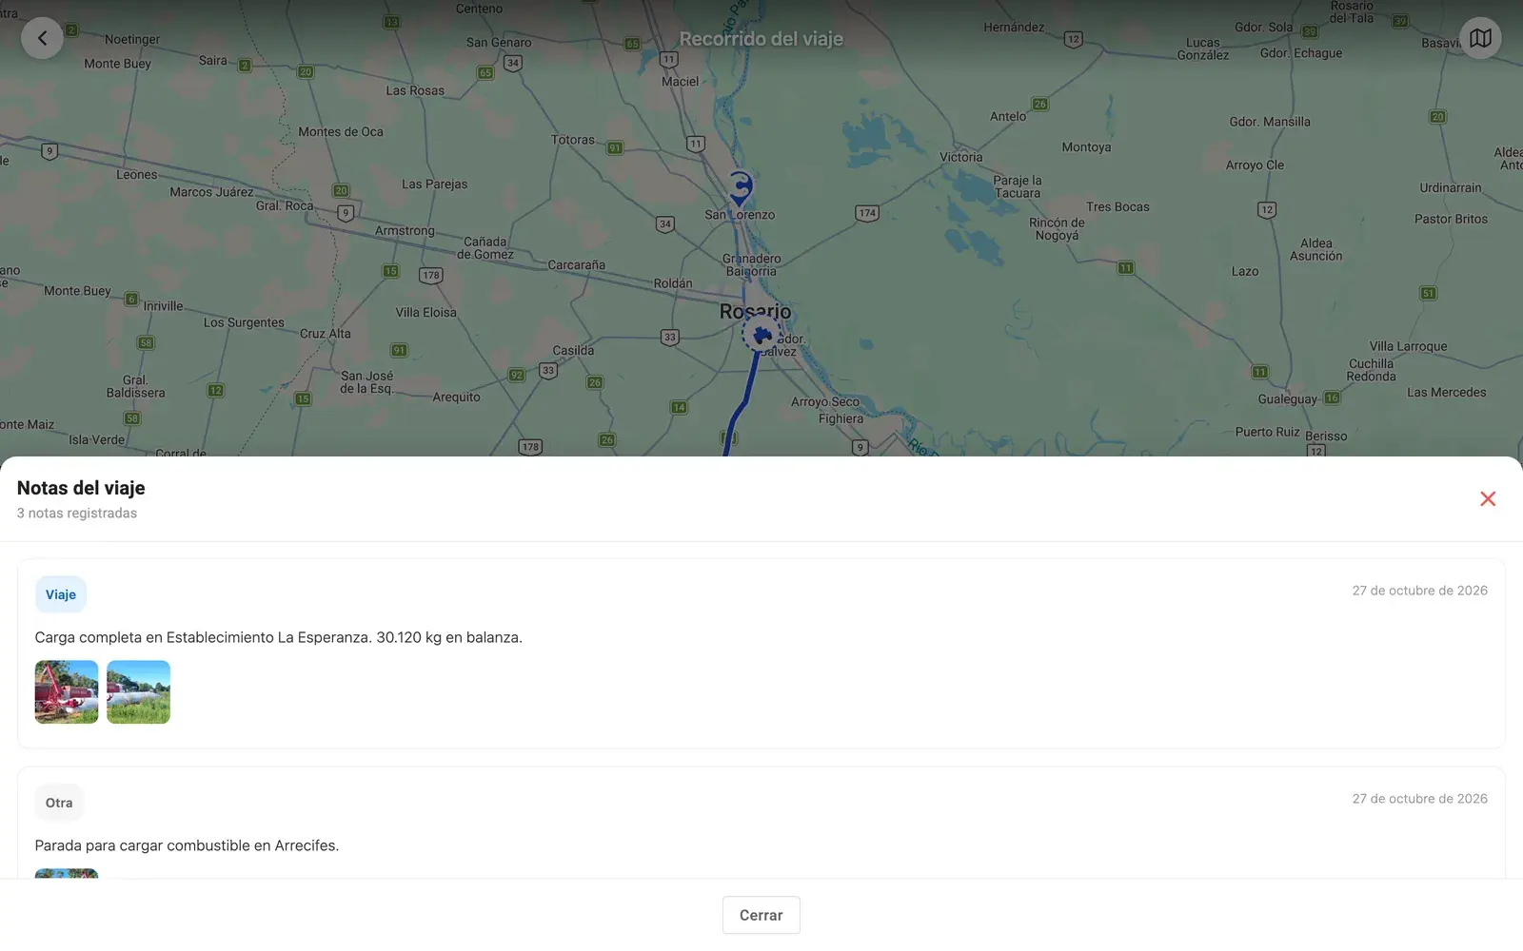Open first photo of La Esperanza note
The width and height of the screenshot is (1523, 951).
point(67,692)
